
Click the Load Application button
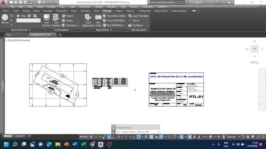click(x=88, y=20)
